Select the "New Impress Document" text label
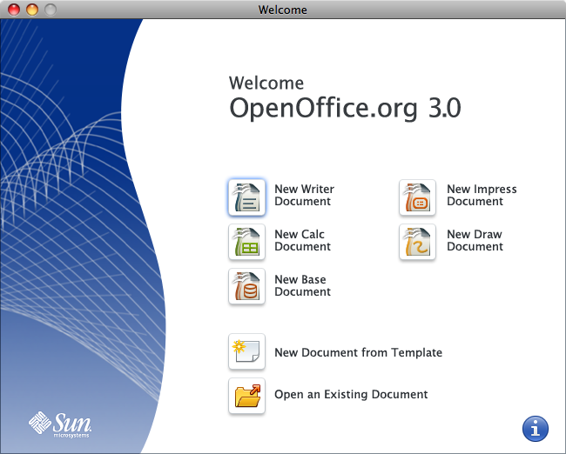Viewport: 566px width, 454px height. pos(482,196)
